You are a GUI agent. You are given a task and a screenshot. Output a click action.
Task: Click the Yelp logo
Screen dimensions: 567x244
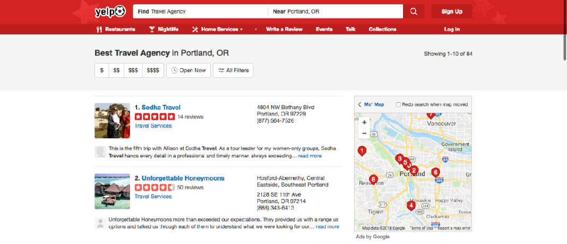110,12
